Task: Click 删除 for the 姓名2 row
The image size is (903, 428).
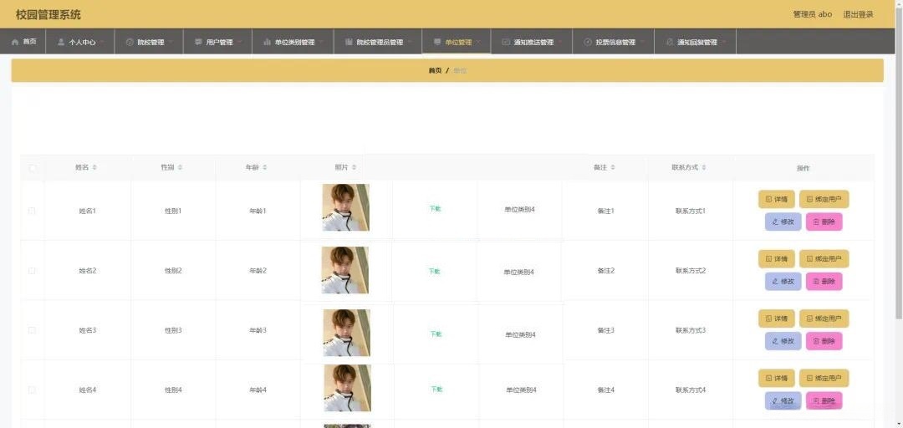Action: tap(824, 282)
